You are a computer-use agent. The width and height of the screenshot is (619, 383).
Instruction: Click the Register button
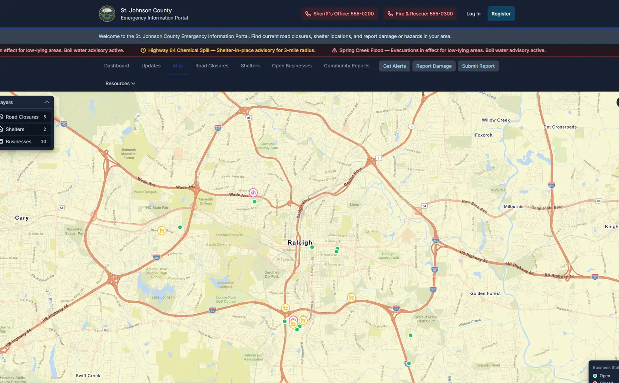pos(501,14)
